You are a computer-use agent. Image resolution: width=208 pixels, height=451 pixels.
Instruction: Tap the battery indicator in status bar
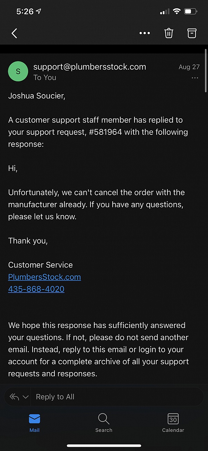[191, 11]
